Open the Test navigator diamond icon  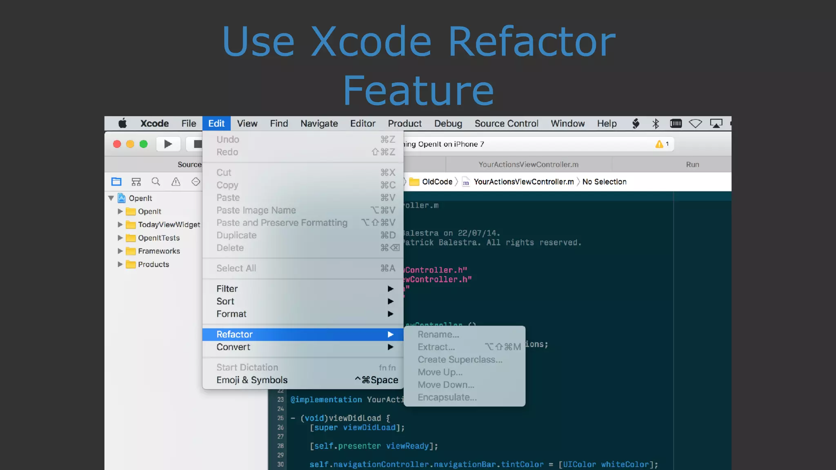click(x=196, y=182)
